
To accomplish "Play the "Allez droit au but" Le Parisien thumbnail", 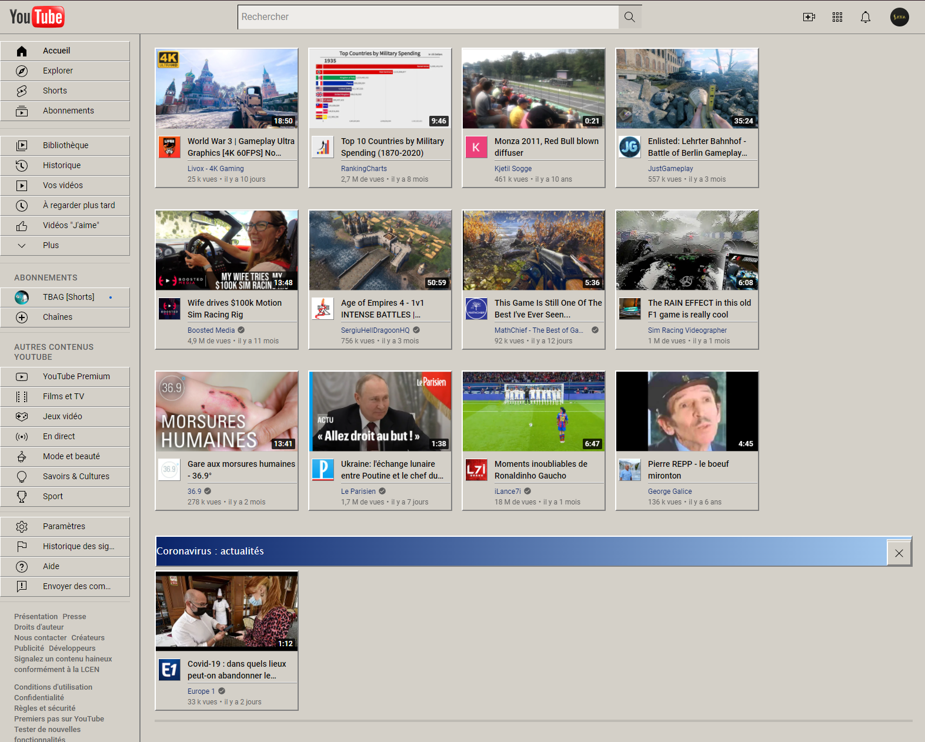I will coord(380,412).
